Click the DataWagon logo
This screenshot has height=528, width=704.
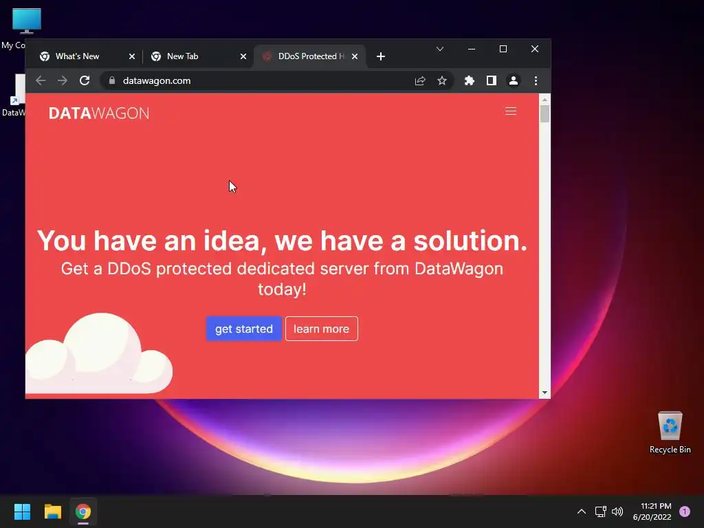[99, 113]
